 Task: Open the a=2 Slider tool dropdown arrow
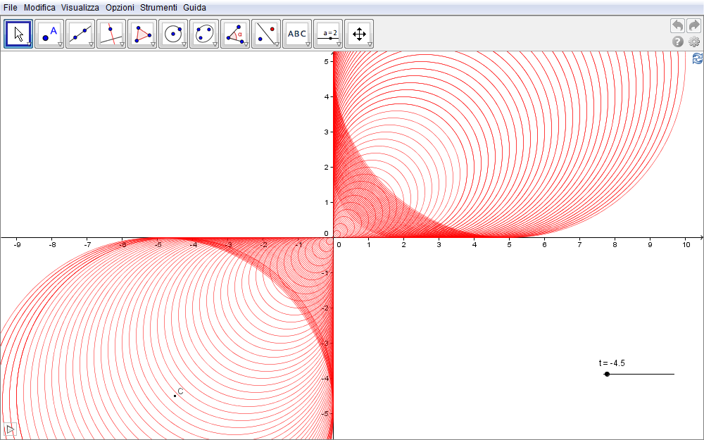[339, 44]
